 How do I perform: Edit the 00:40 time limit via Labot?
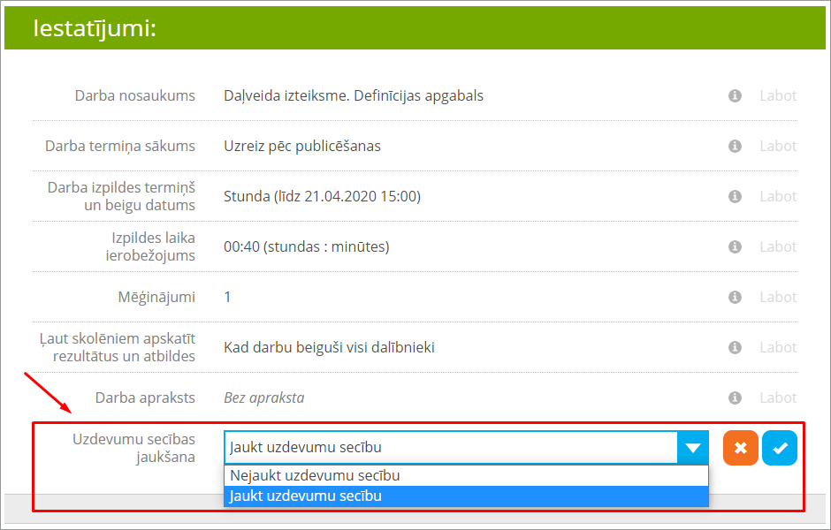coord(778,246)
